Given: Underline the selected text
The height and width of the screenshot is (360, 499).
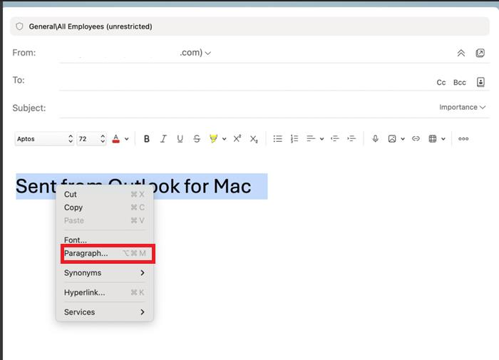Looking at the screenshot, I should (180, 139).
